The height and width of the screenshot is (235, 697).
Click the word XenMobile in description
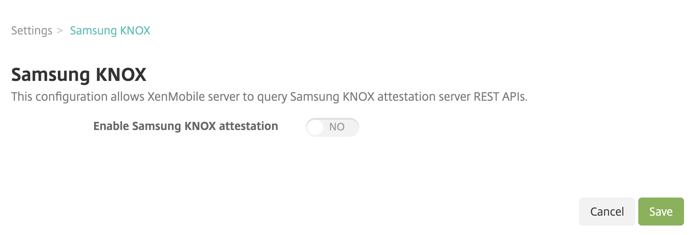176,96
